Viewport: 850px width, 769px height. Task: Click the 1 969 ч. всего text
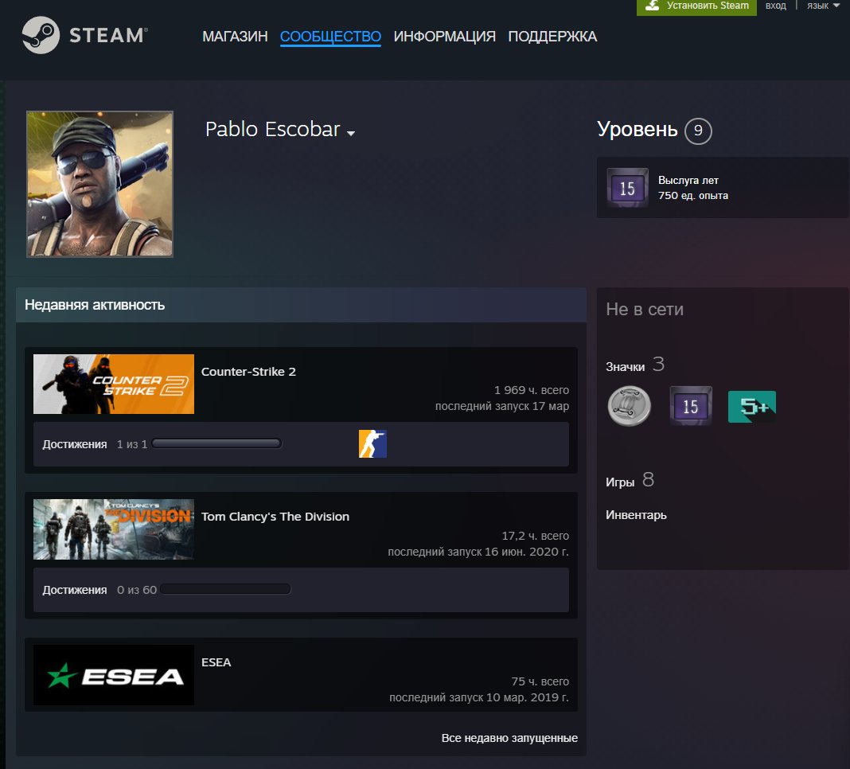pyautogui.click(x=532, y=390)
